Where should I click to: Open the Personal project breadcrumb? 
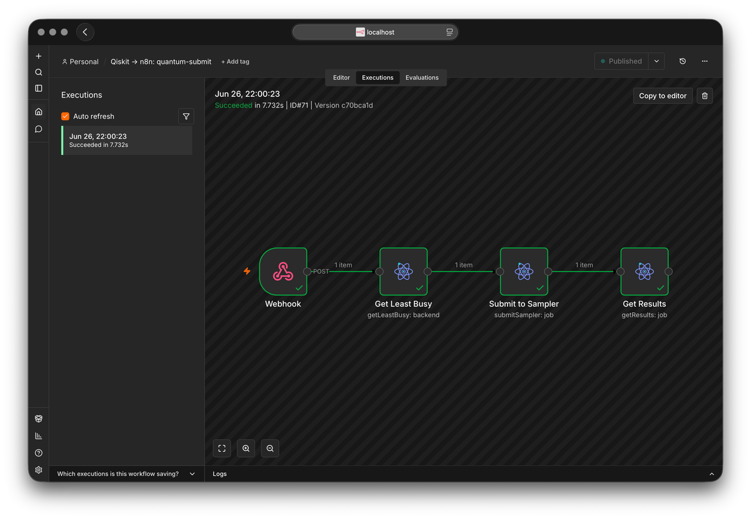click(80, 62)
